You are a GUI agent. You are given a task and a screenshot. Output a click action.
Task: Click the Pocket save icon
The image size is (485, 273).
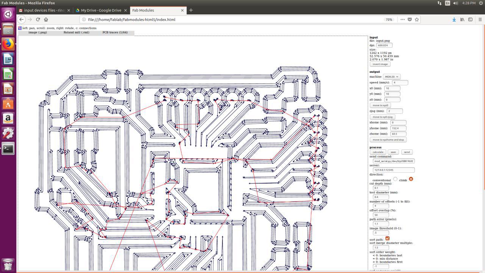click(x=410, y=19)
